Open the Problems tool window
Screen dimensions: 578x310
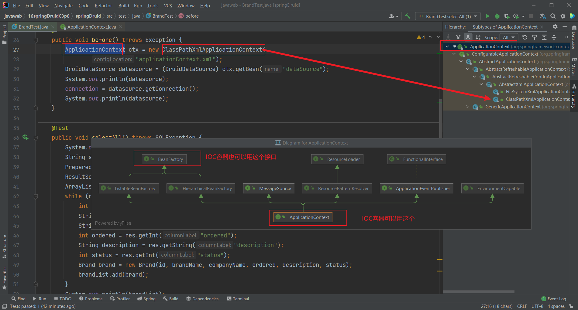[x=91, y=299]
